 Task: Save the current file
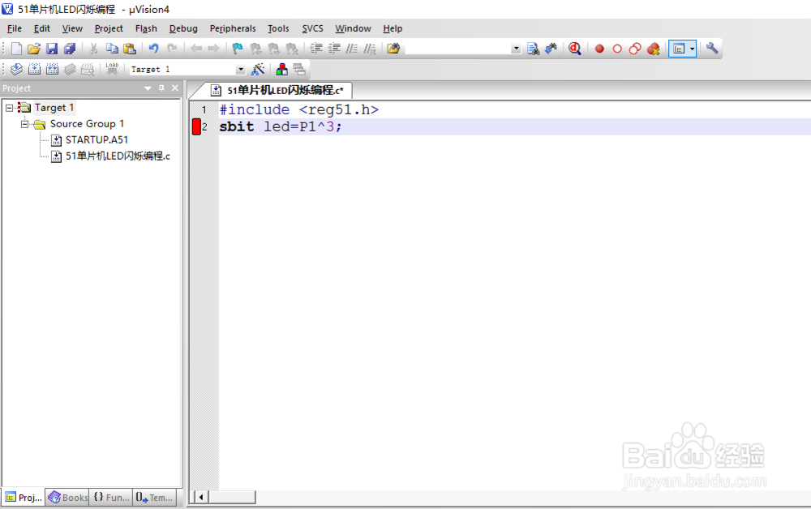pyautogui.click(x=52, y=49)
